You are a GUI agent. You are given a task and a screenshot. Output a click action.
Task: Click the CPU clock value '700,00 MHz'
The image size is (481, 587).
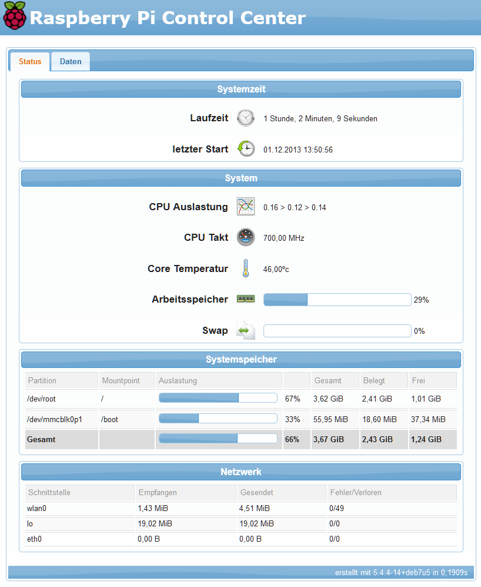pos(284,238)
